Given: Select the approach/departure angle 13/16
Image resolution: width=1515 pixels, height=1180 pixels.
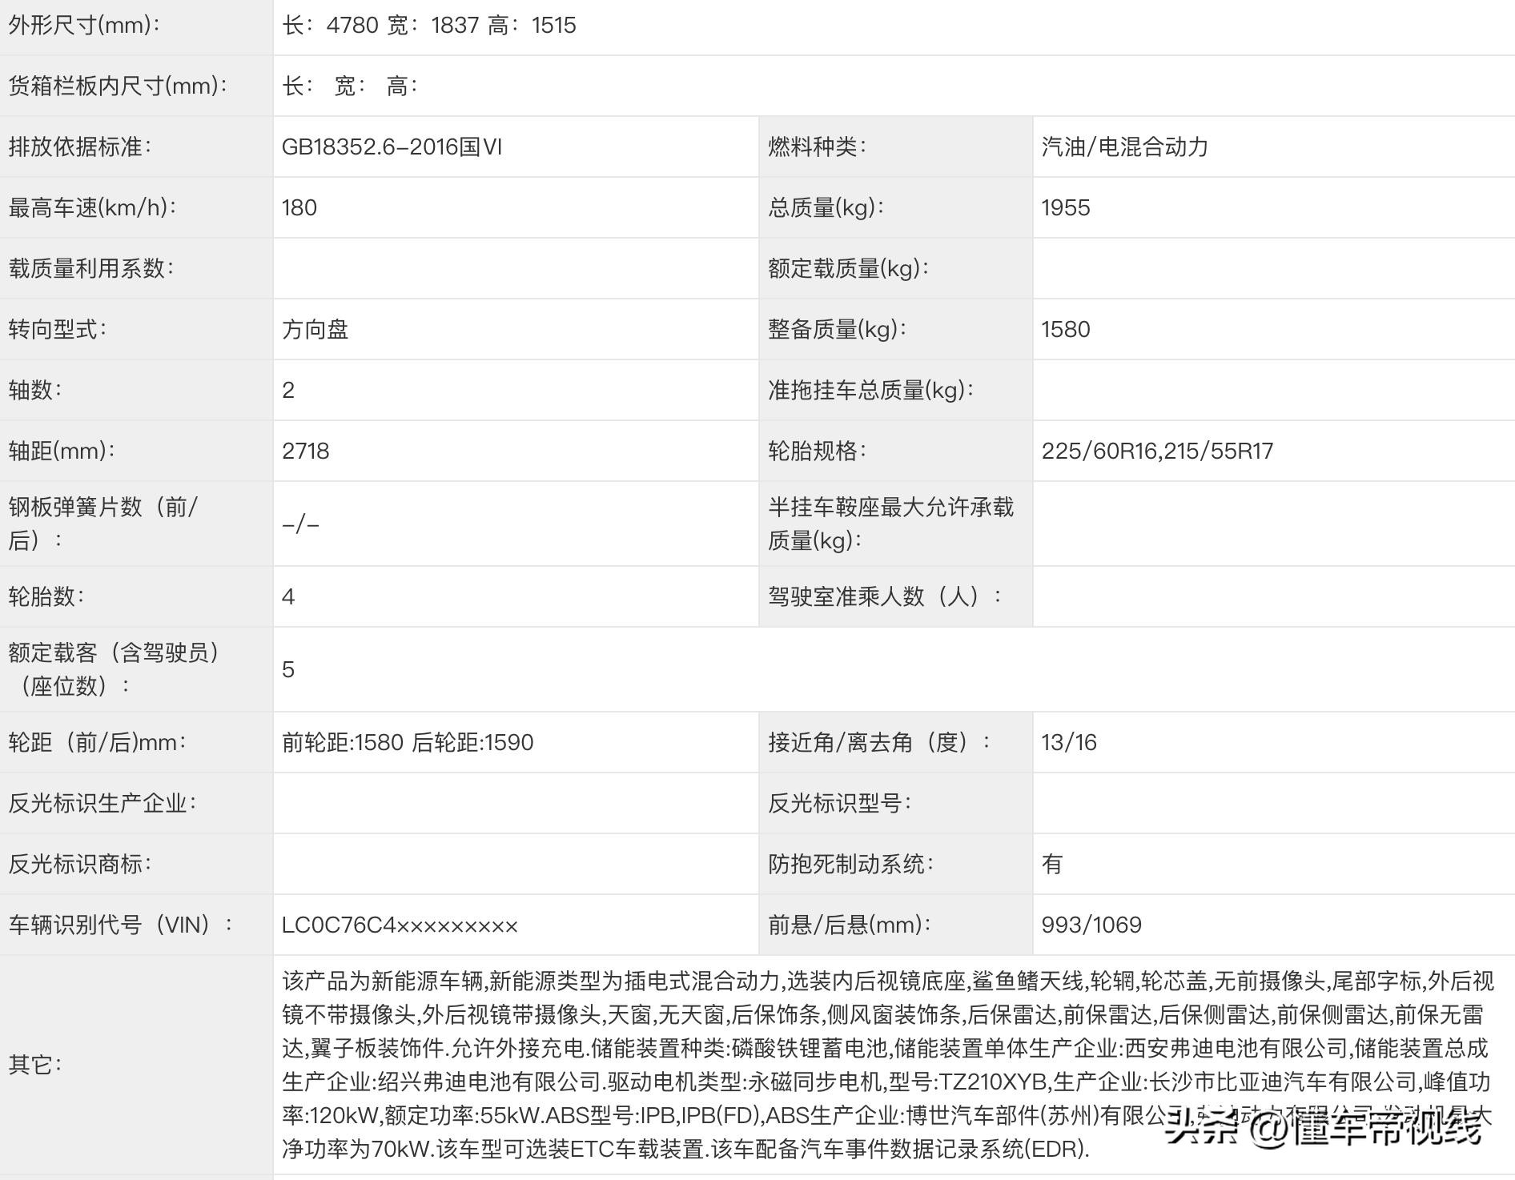Looking at the screenshot, I should pyautogui.click(x=1069, y=742).
